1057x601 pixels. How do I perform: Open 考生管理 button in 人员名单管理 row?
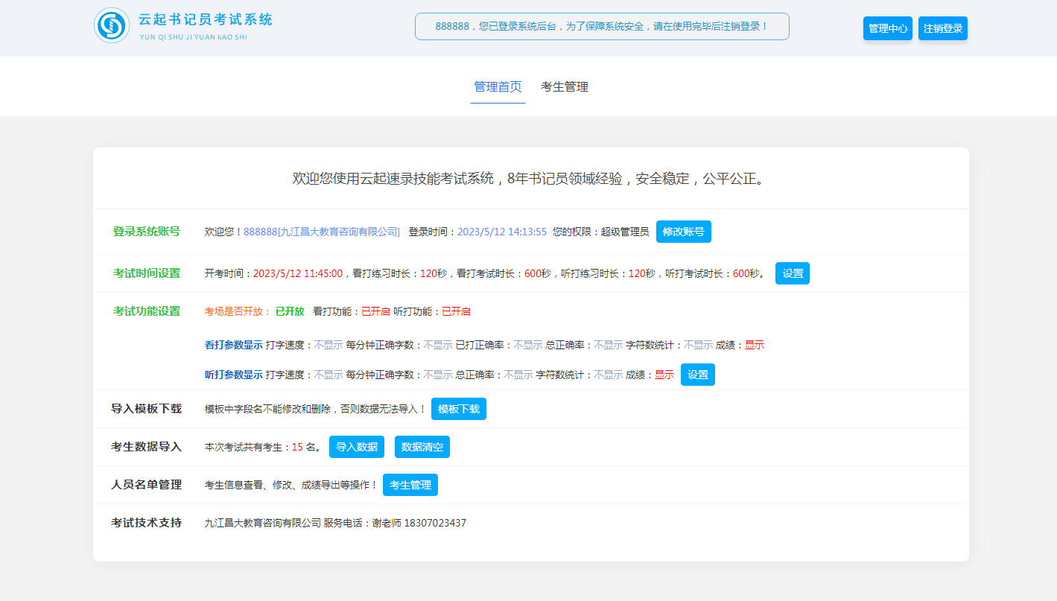pyautogui.click(x=410, y=485)
